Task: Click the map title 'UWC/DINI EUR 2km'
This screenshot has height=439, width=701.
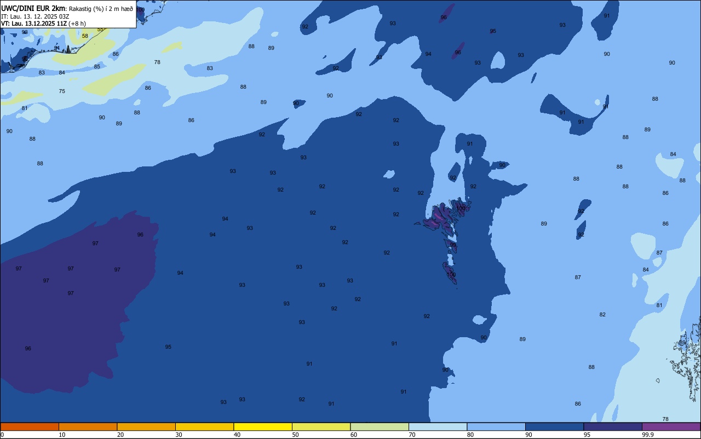Action: (x=33, y=8)
